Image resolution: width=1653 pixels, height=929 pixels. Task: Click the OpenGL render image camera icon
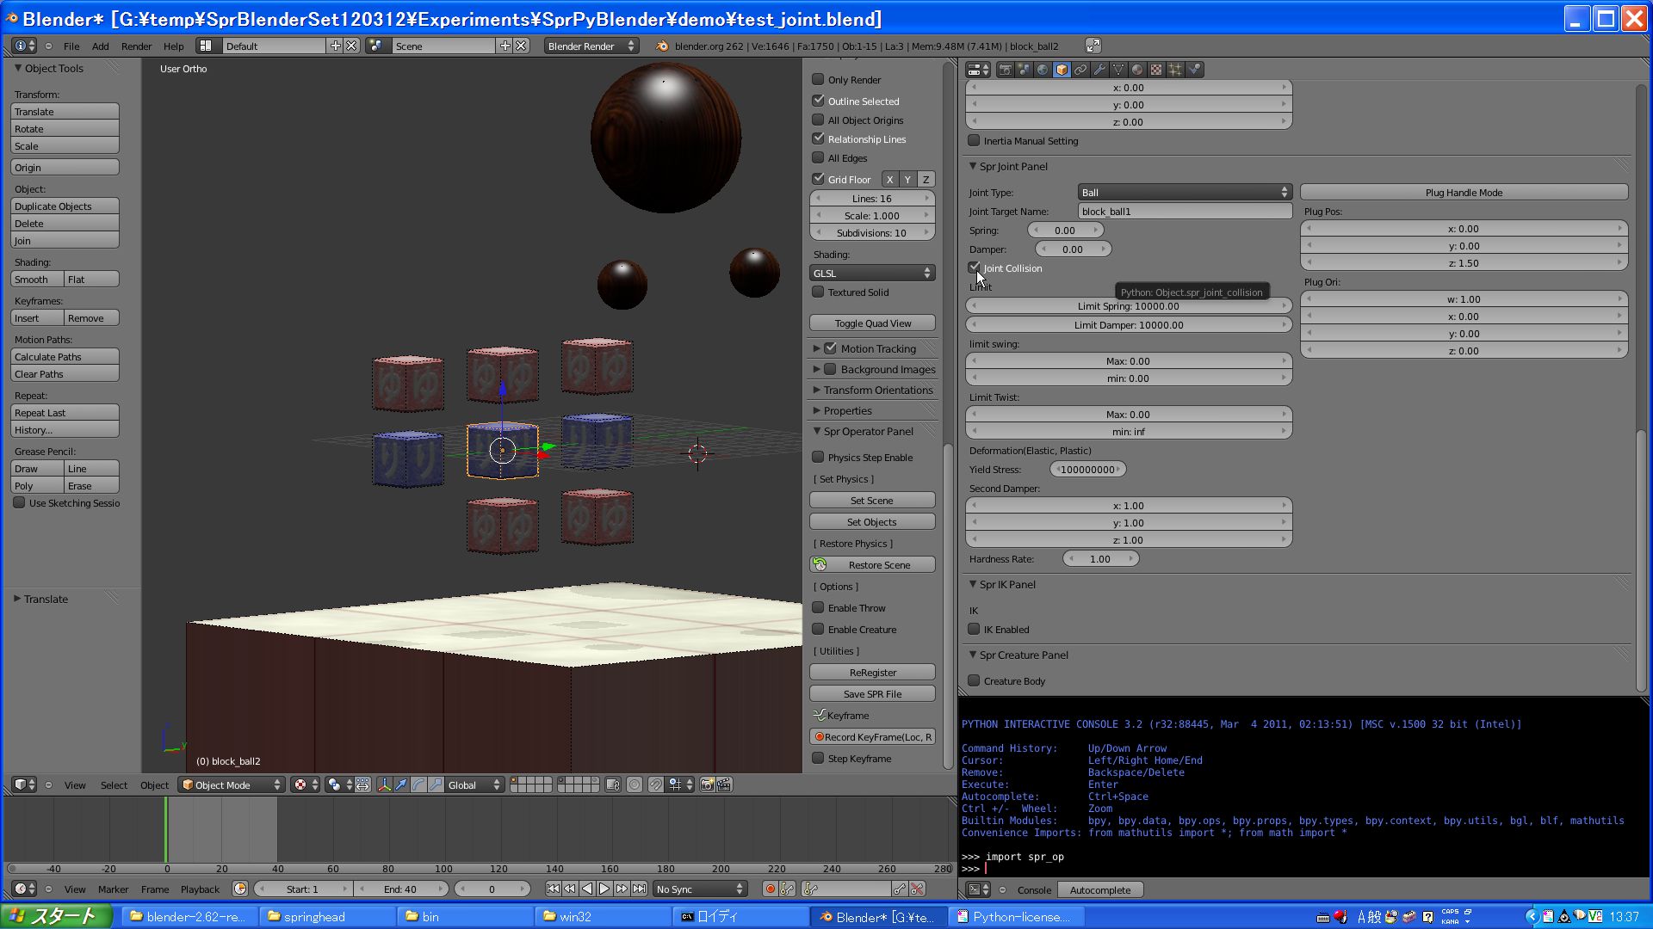707,784
